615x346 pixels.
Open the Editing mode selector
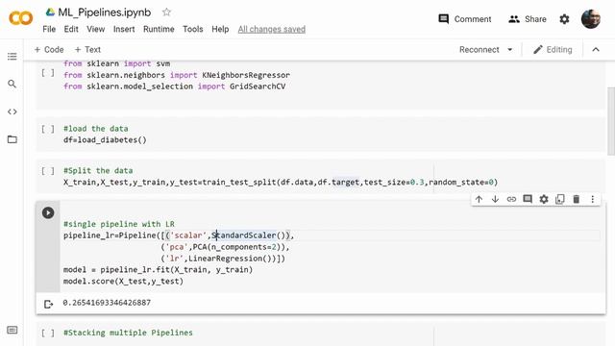[553, 49]
